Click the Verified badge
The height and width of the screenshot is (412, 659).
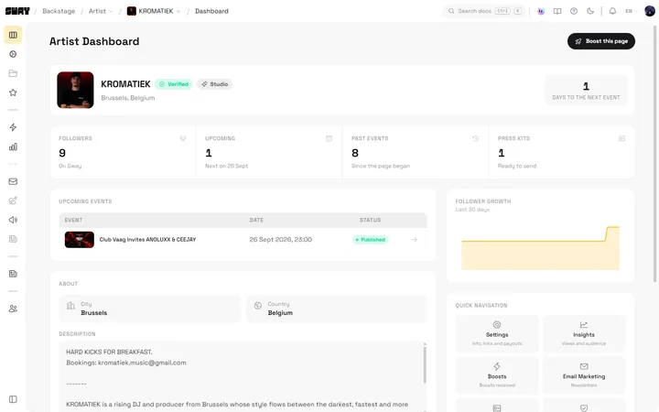point(174,84)
